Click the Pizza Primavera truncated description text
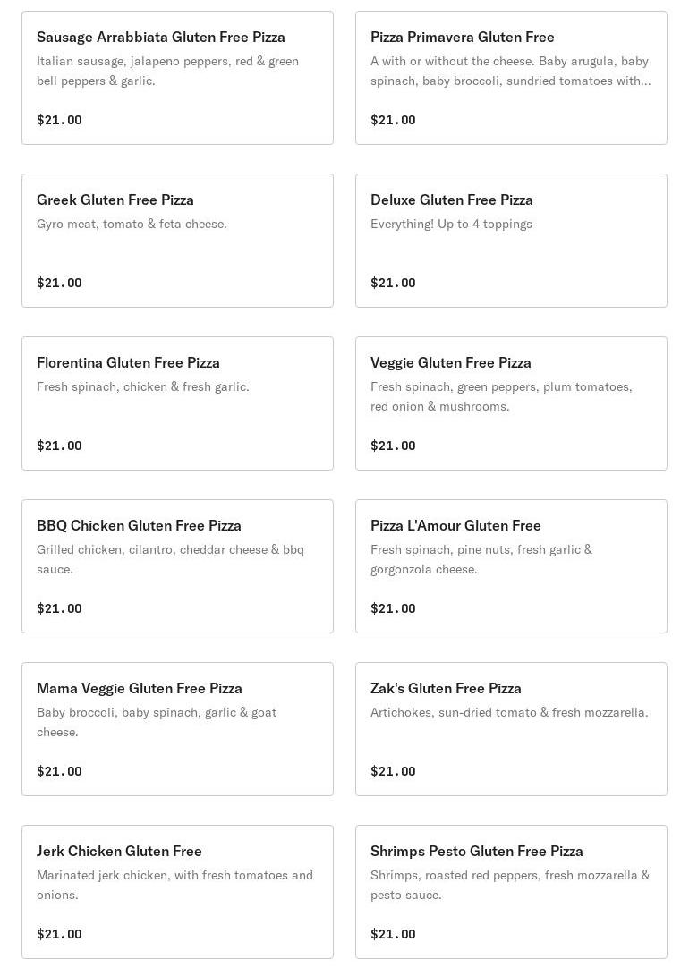689x968 pixels. tap(510, 71)
